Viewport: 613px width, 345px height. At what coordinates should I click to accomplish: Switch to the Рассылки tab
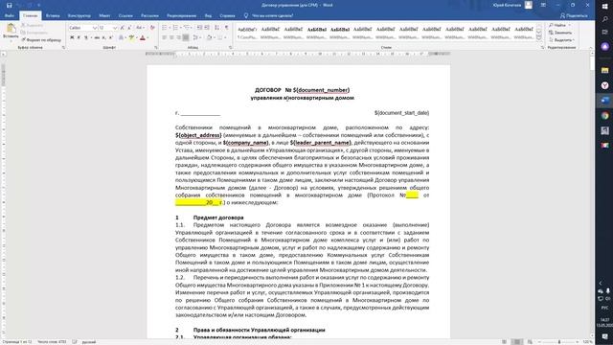pos(149,15)
